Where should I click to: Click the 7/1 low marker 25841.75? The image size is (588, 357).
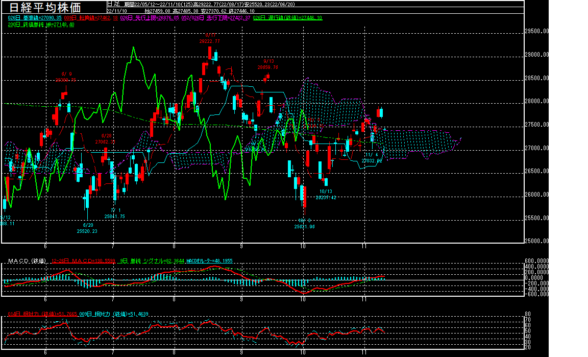114,213
